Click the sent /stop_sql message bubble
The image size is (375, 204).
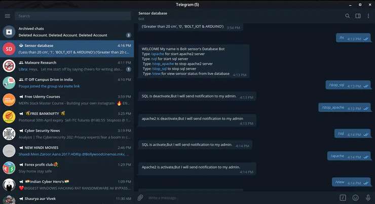pyautogui.click(x=348, y=85)
